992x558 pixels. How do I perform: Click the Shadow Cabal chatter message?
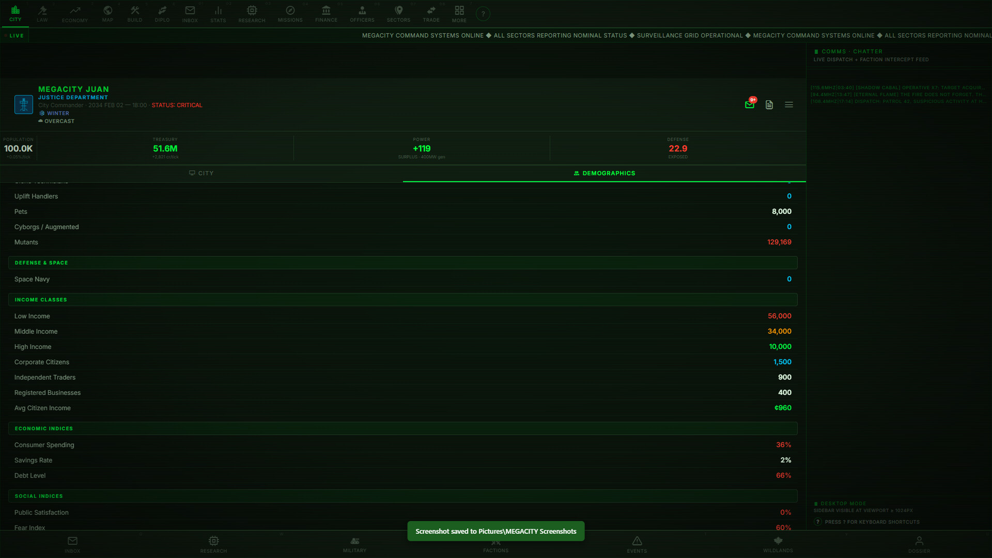pos(898,88)
